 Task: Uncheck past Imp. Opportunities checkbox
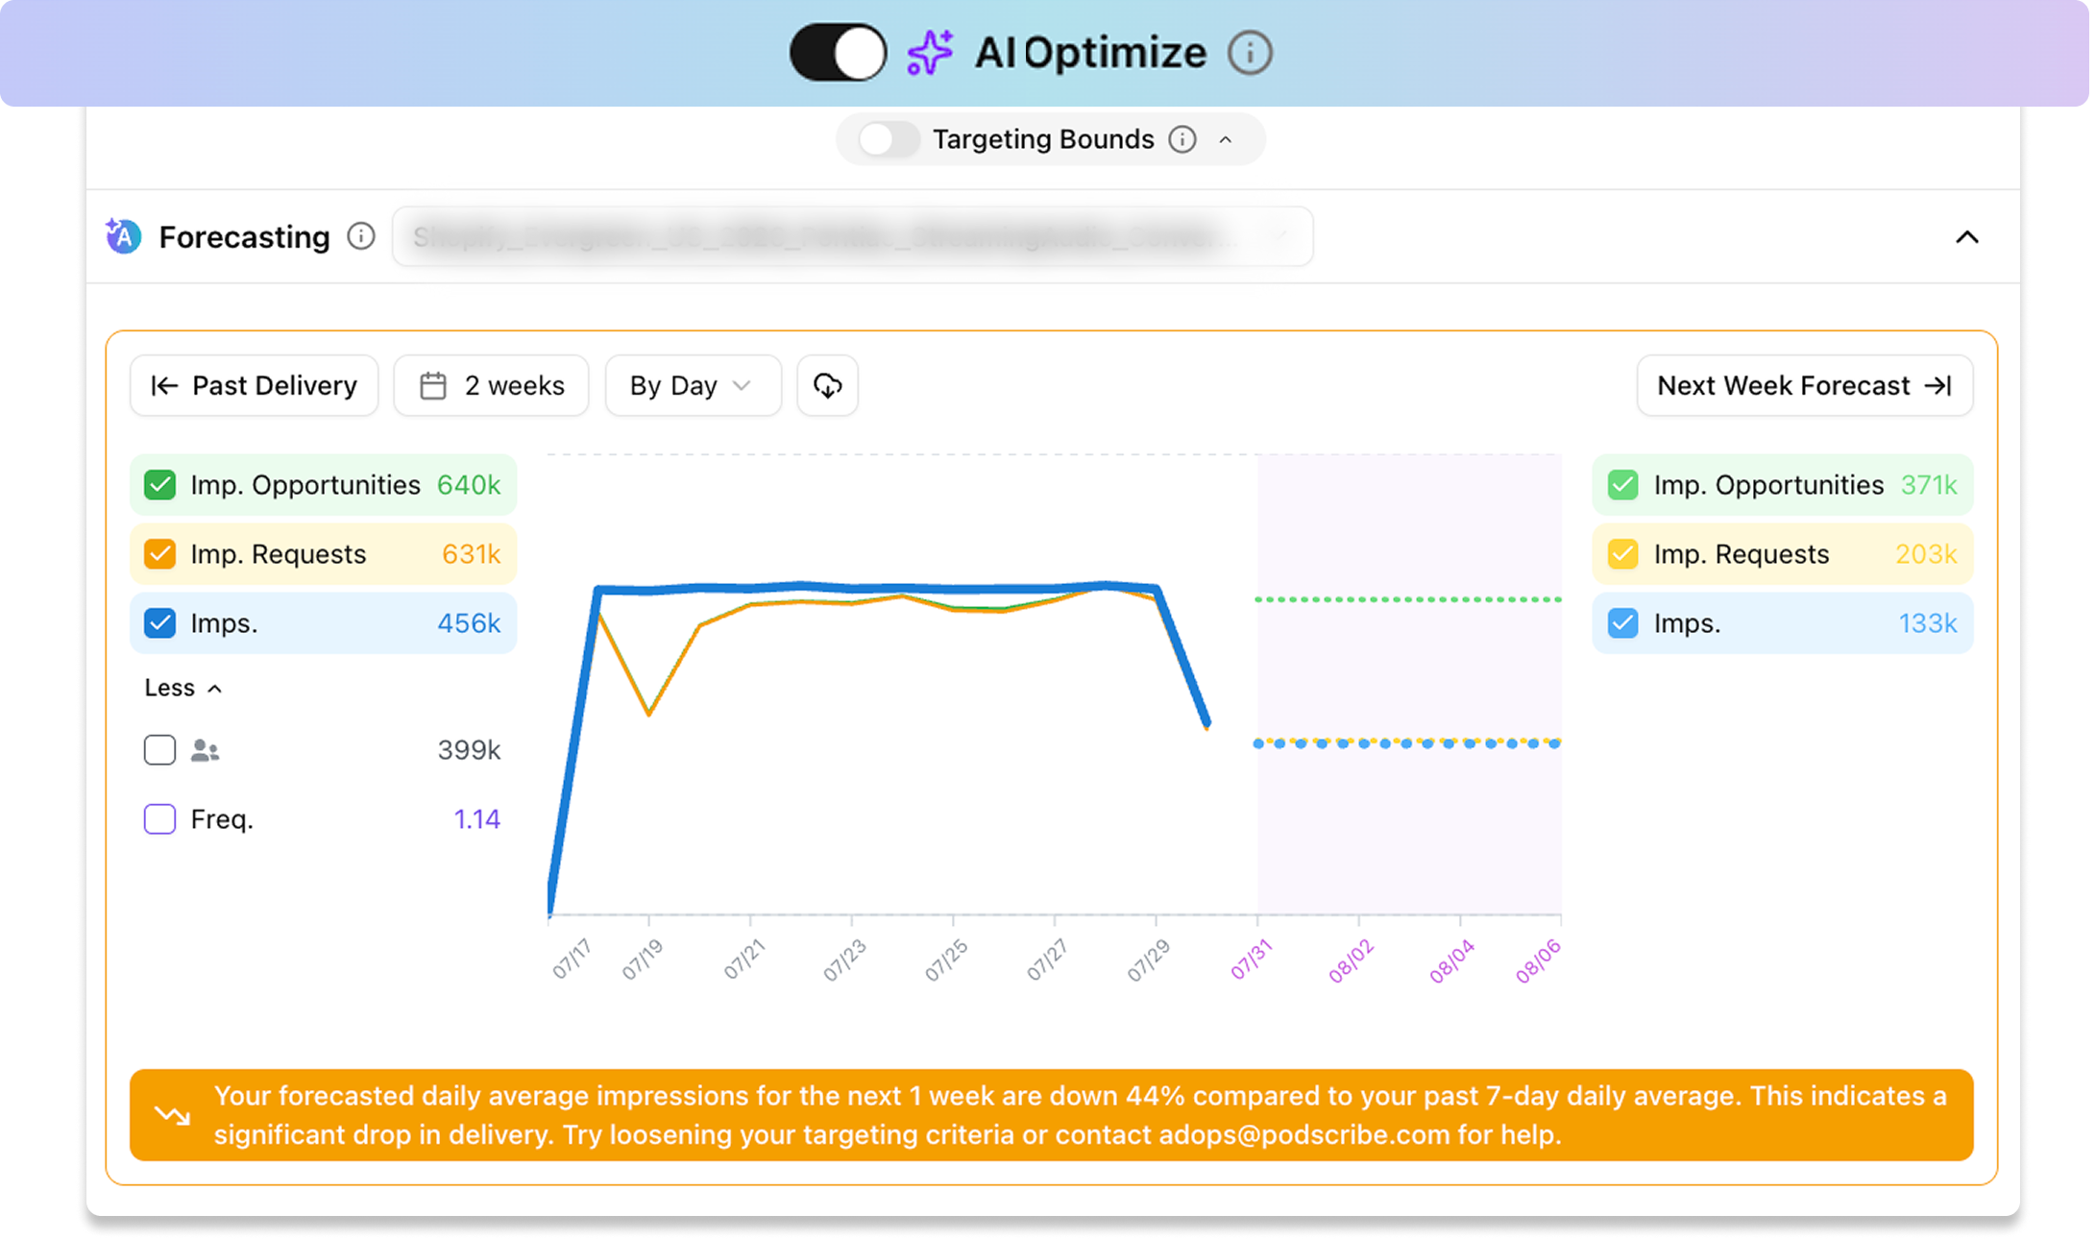159,485
